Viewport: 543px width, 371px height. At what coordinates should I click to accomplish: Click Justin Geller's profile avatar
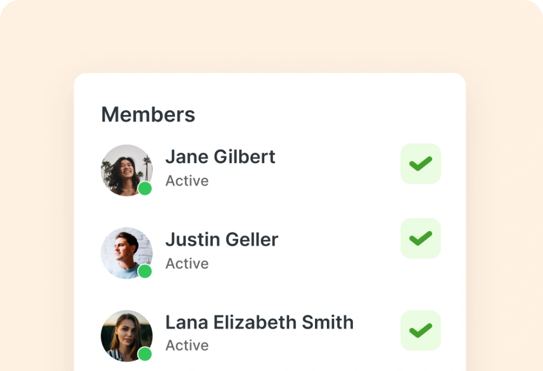coord(126,252)
